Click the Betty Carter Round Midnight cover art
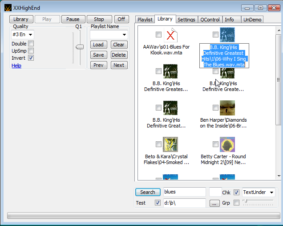283x226 pixels. click(x=227, y=144)
